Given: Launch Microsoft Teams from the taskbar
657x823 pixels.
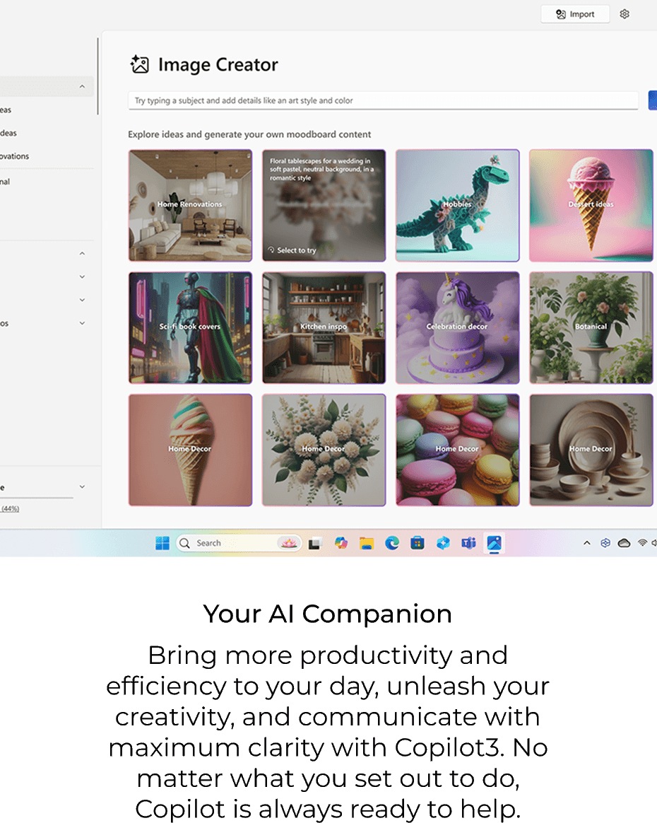Looking at the screenshot, I should (x=469, y=543).
